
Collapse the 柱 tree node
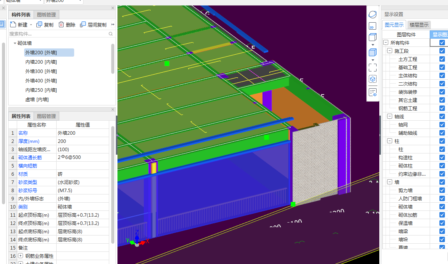389,141
